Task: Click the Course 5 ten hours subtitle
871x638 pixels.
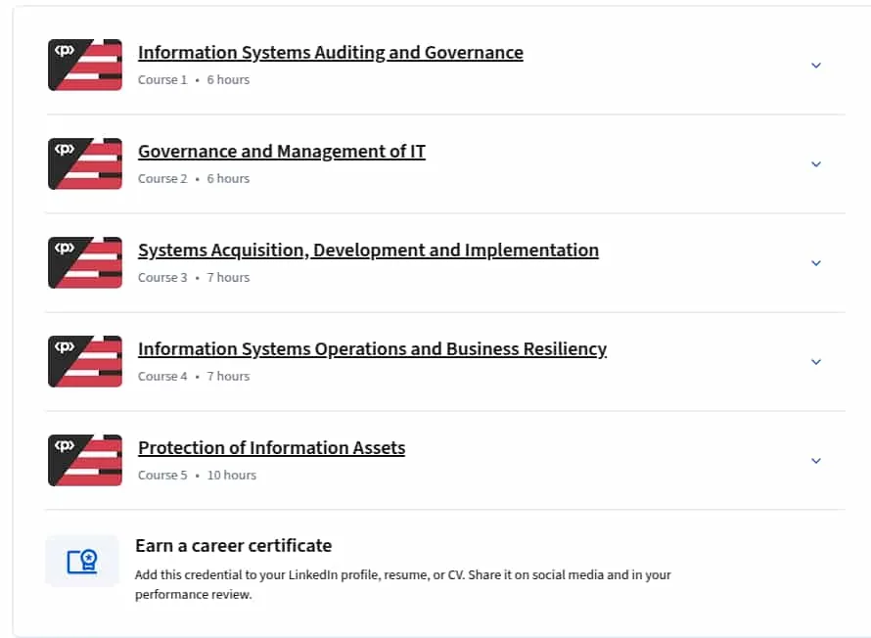Action: pos(197,476)
